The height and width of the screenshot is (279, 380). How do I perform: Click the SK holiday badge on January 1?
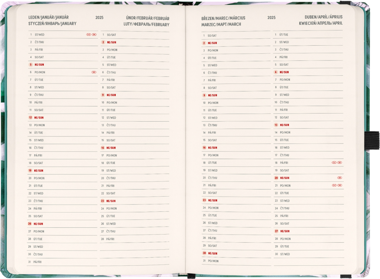pyautogui.click(x=94, y=35)
